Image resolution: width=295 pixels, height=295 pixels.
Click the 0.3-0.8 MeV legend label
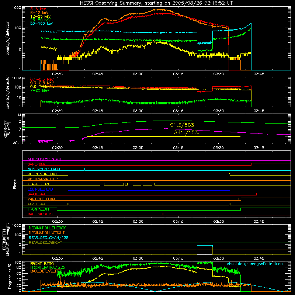(x=42, y=83)
